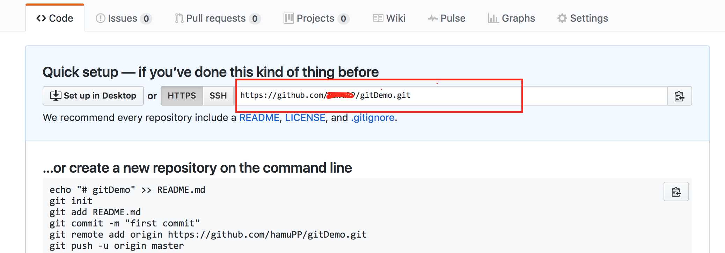Click the Pull requests branch icon

pos(179,18)
